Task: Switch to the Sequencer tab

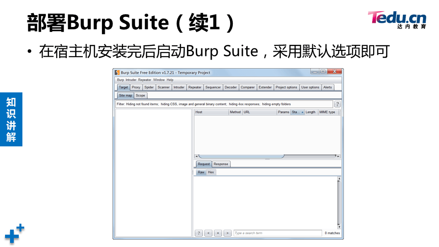Action: [213, 87]
